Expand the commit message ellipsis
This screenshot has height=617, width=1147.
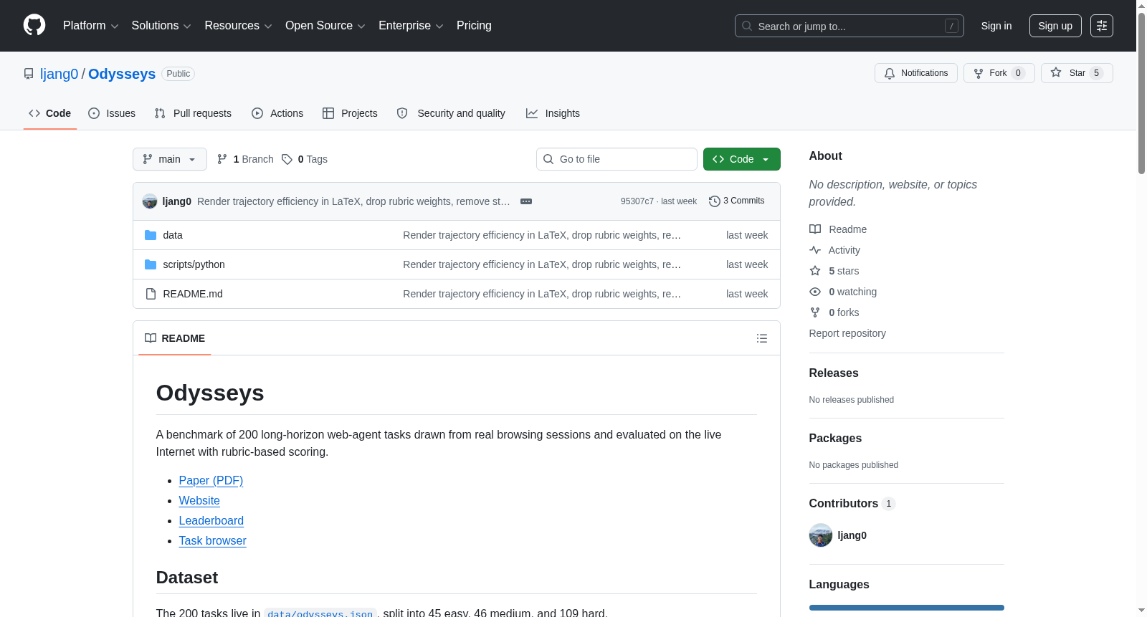point(526,201)
